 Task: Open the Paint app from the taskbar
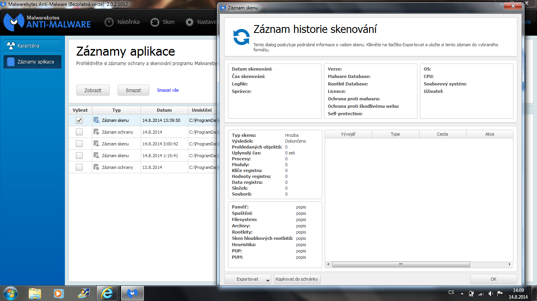(x=83, y=293)
